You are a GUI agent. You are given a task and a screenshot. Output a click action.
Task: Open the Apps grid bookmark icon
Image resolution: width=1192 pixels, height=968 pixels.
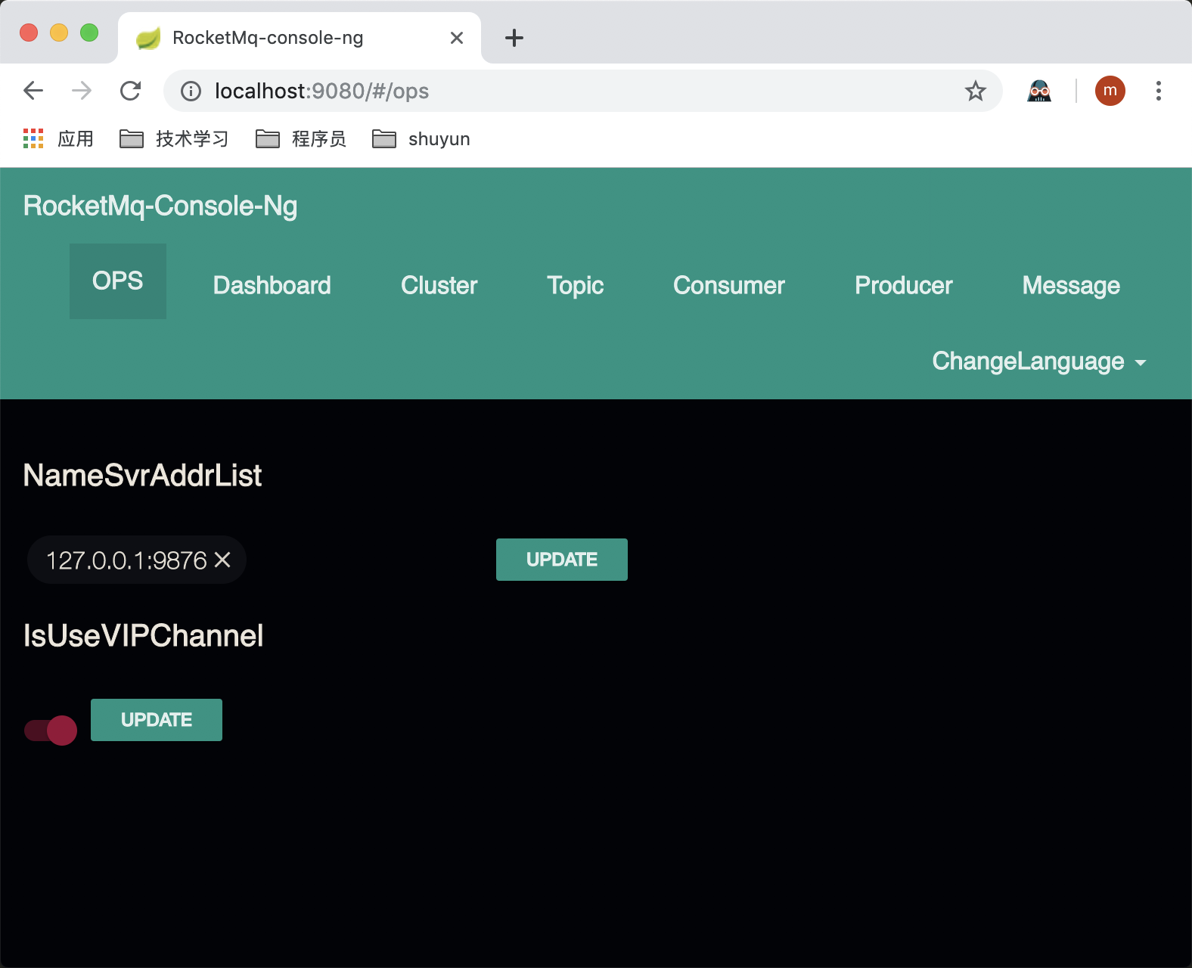[33, 138]
